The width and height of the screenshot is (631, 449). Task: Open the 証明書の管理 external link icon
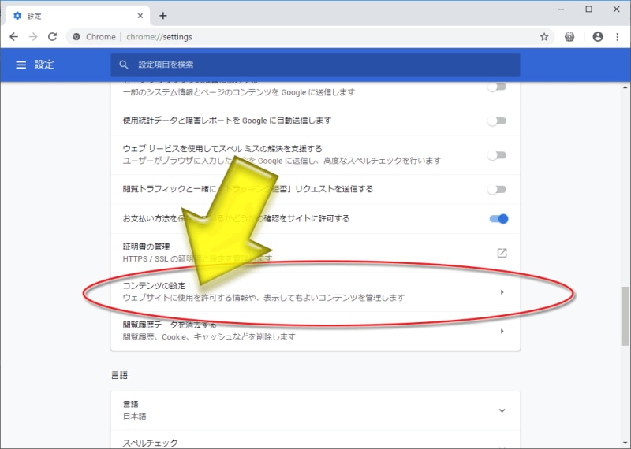click(x=502, y=253)
